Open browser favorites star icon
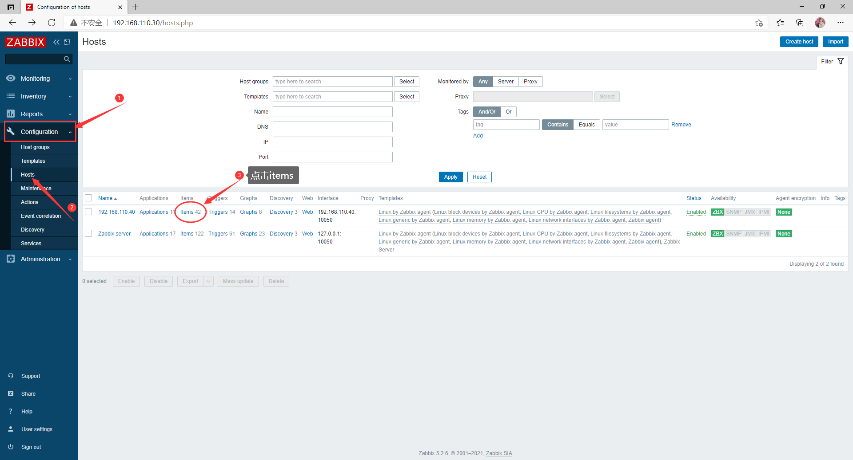This screenshot has width=853, height=460. point(780,23)
